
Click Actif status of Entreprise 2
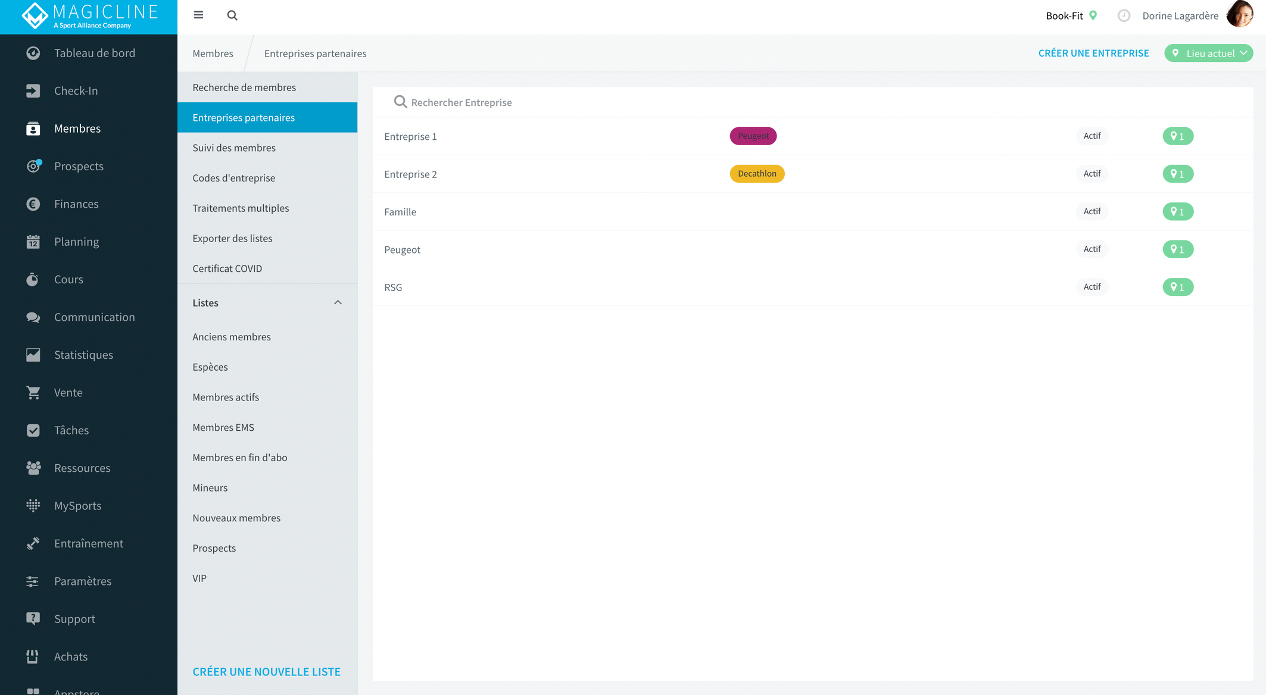(x=1092, y=174)
